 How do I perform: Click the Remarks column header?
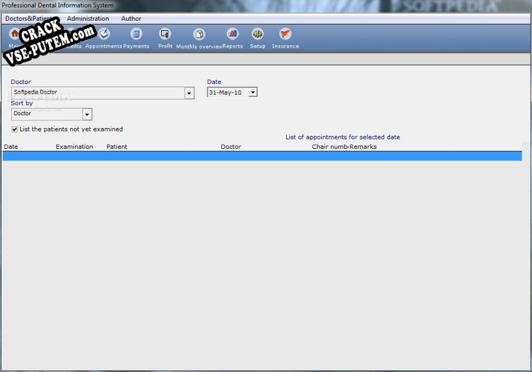pos(363,147)
